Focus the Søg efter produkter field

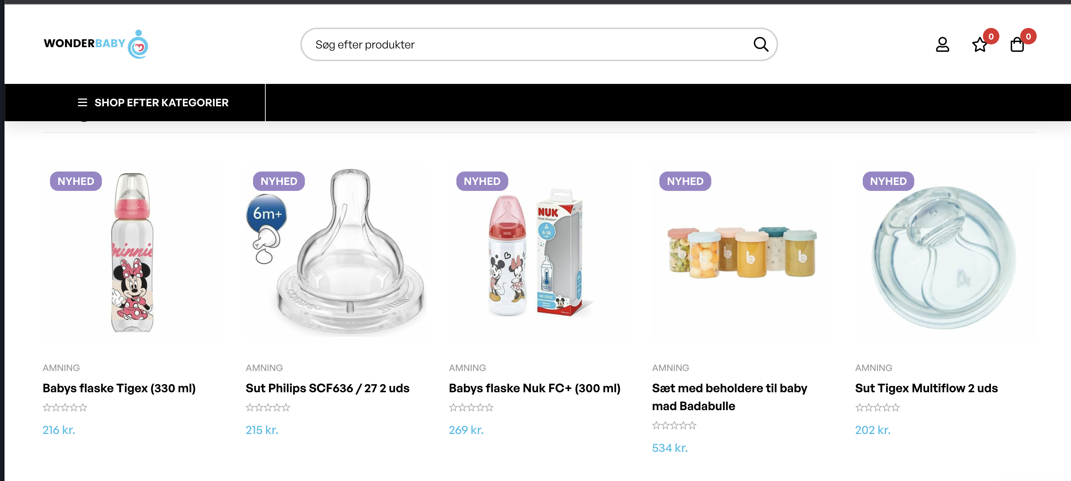[x=528, y=44]
